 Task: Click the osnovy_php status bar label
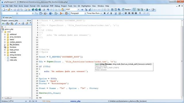[75, 101]
